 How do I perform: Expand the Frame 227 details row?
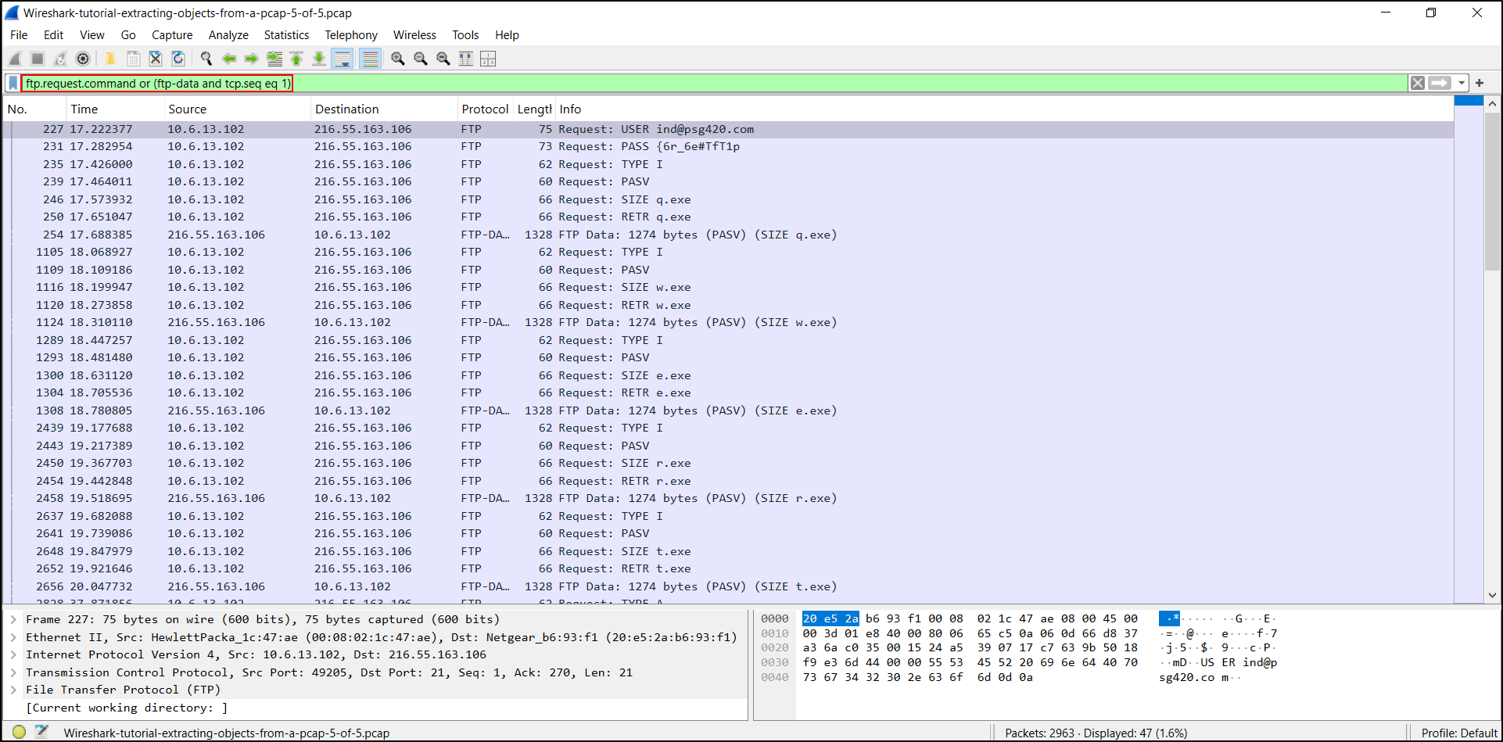pos(13,619)
